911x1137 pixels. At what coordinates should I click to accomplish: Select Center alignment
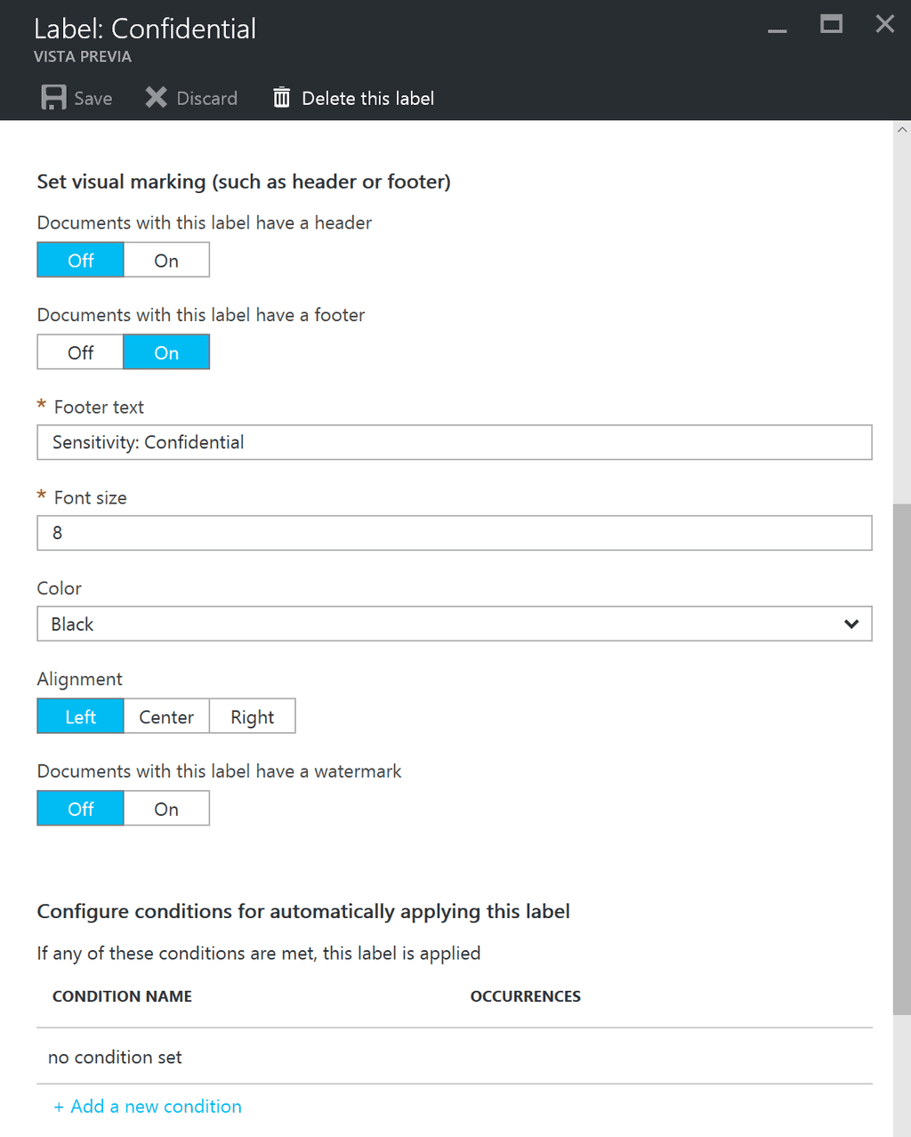166,716
